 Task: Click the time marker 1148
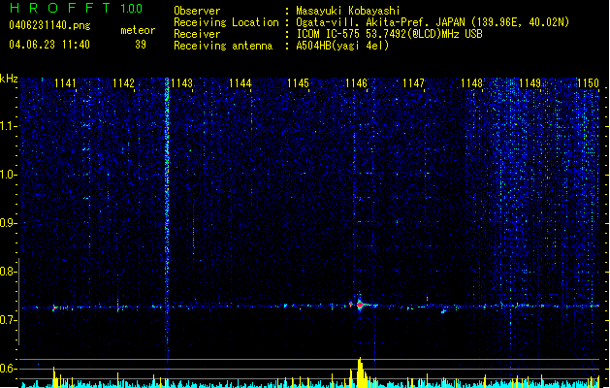(x=472, y=83)
